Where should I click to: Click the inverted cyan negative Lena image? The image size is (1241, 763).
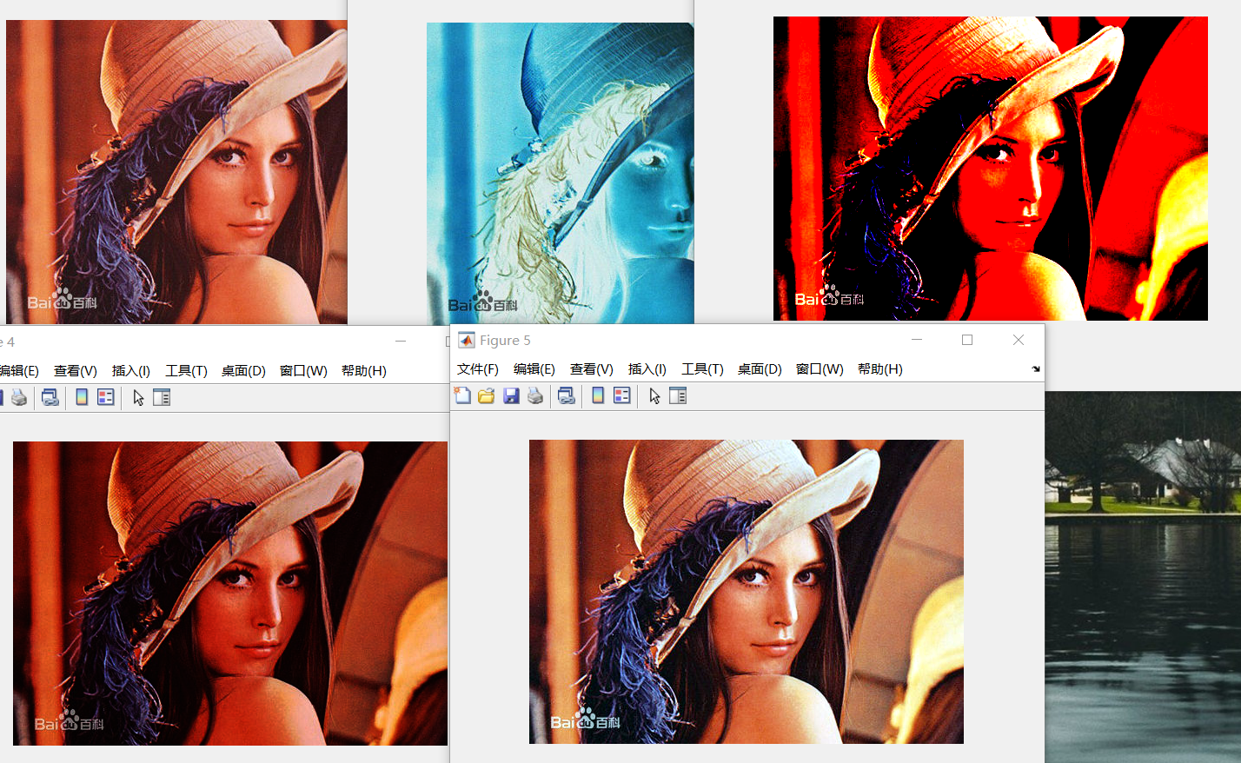pyautogui.click(x=561, y=173)
